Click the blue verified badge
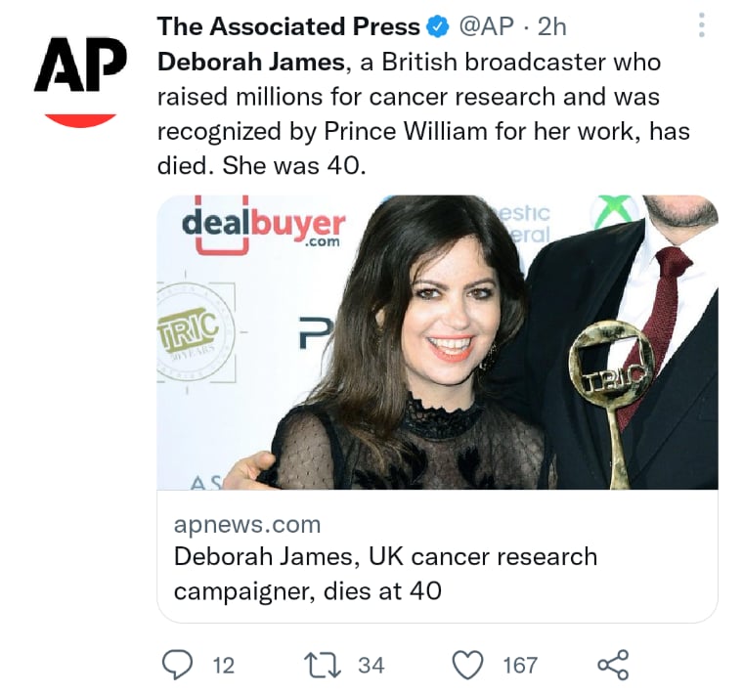This screenshot has width=743, height=693. pos(438,26)
